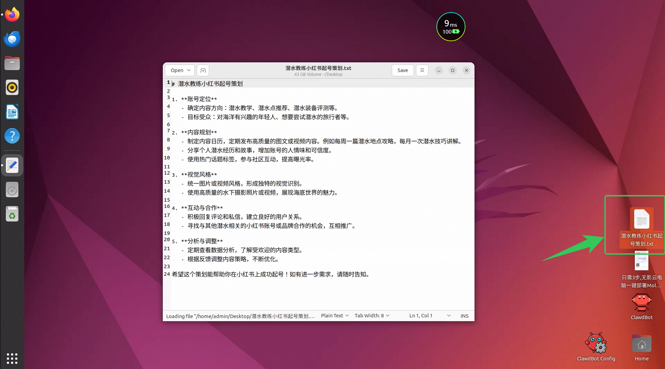Place cursor in the '统一图片或视频风格' line
This screenshot has height=369, width=665.
tap(242, 184)
